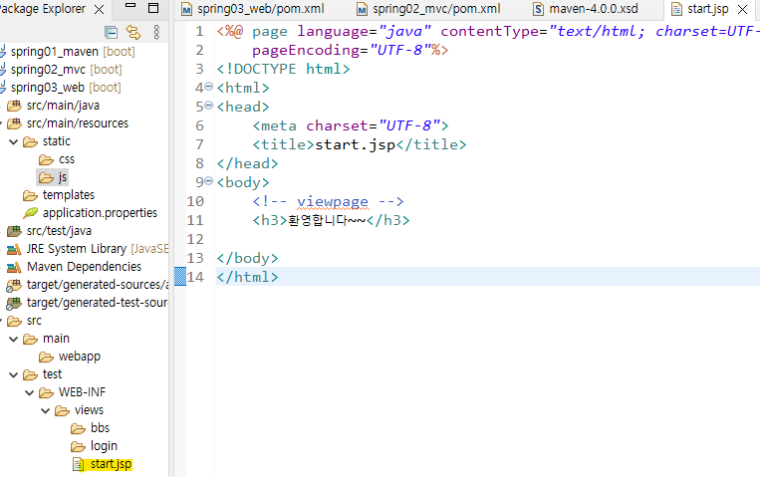Image resolution: width=760 pixels, height=477 pixels.
Task: Click the templates folder icon
Action: [30, 195]
